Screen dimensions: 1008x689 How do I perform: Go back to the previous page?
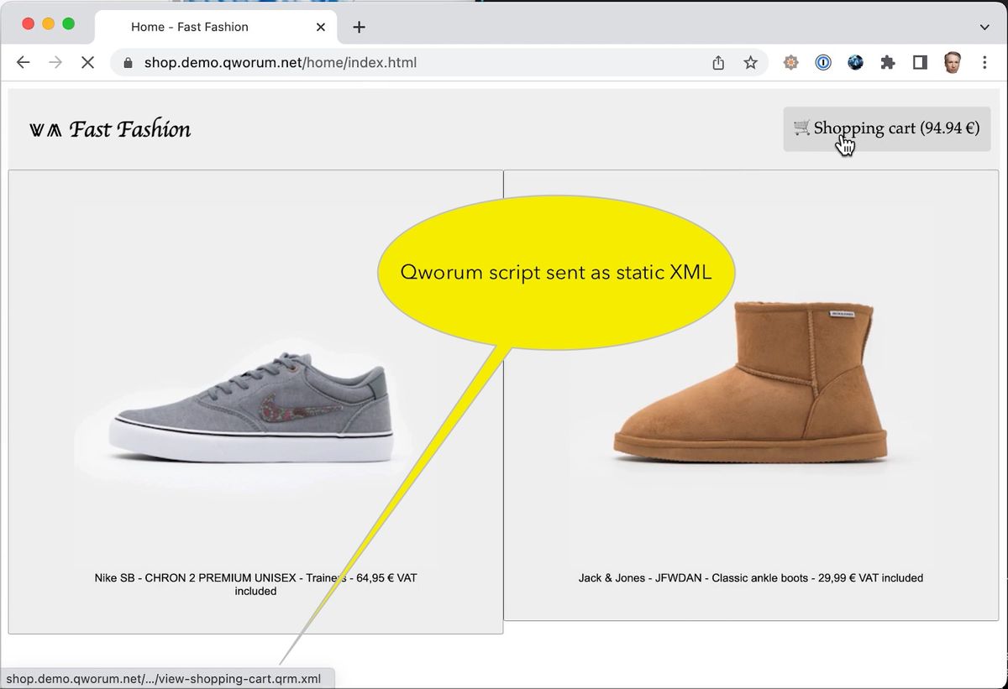click(24, 63)
